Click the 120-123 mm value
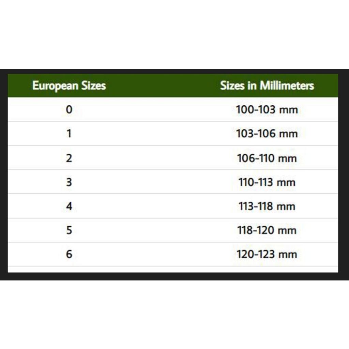The width and height of the screenshot is (349, 349). coord(267,254)
